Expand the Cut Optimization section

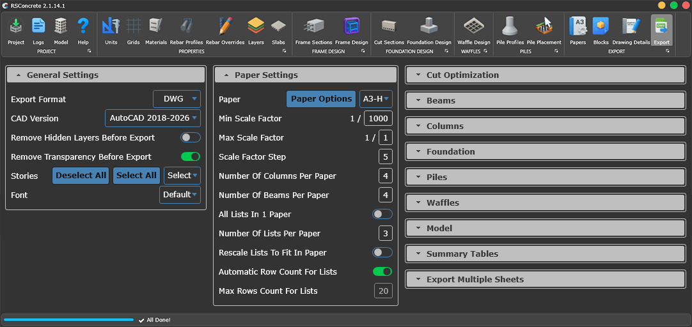pos(545,75)
